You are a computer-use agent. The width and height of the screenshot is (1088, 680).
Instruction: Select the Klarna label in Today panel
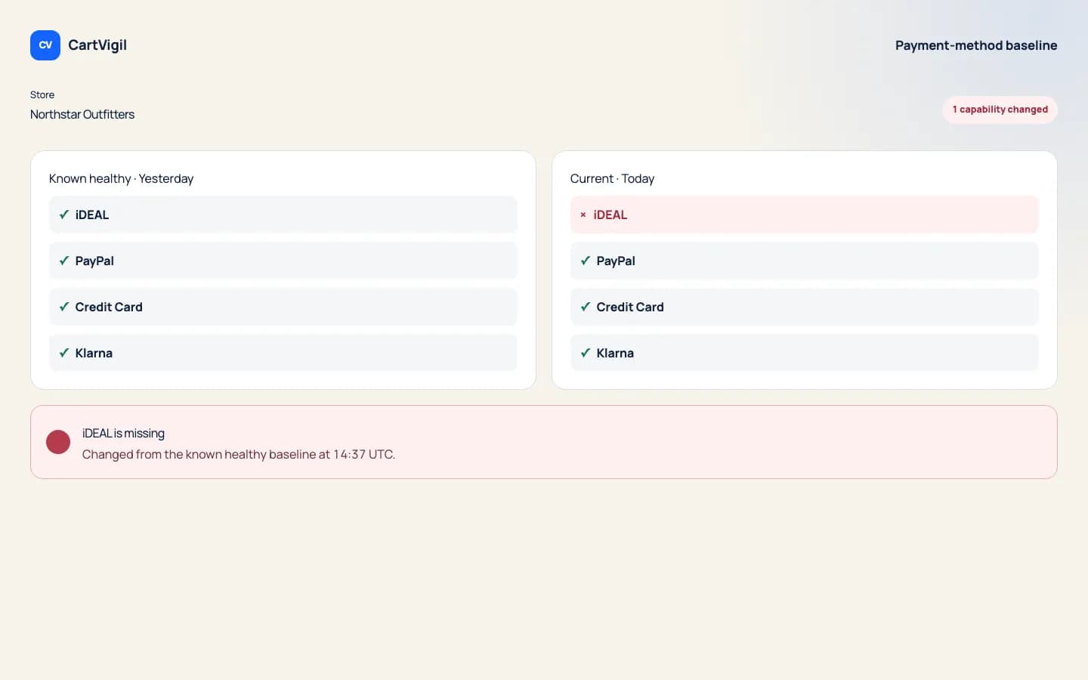click(x=615, y=353)
